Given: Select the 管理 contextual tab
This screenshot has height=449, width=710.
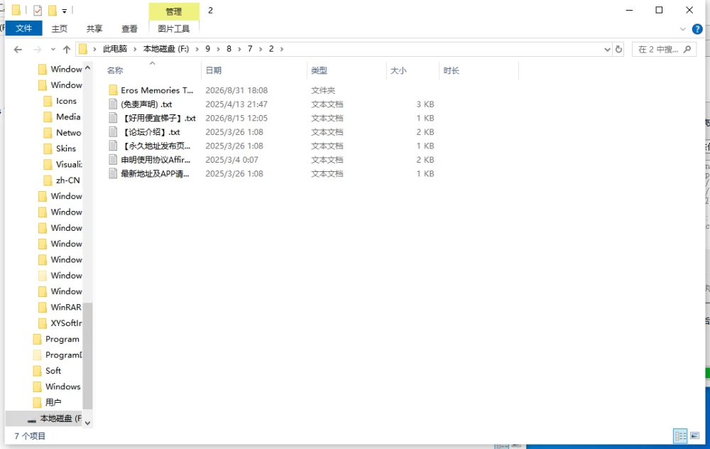Looking at the screenshot, I should (174, 11).
